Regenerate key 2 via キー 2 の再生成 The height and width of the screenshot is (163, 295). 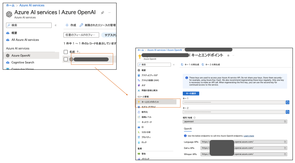coord(211,65)
